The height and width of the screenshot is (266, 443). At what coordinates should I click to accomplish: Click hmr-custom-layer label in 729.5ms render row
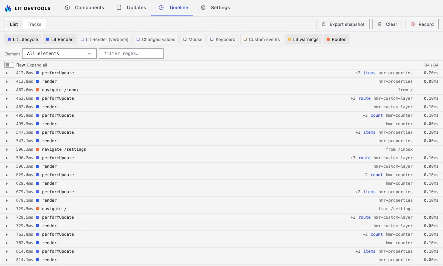click(x=393, y=226)
